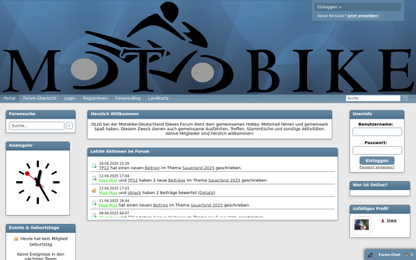Focus the navbar Suche field
Image resolution: width=416 pixels, height=260 pixels.
tap(373, 98)
